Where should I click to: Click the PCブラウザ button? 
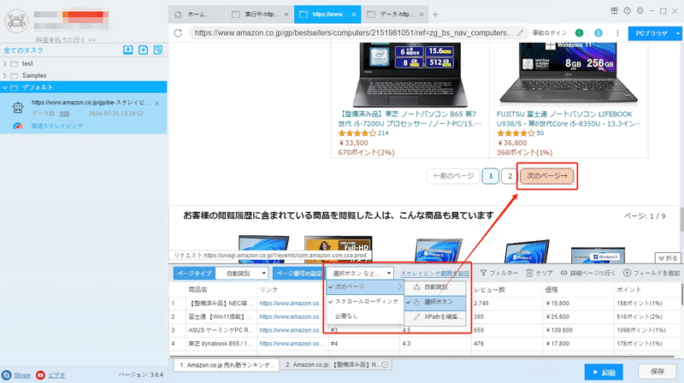pos(652,33)
